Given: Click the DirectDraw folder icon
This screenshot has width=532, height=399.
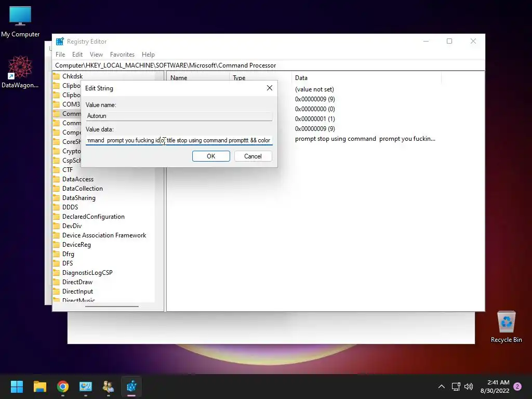Looking at the screenshot, I should click(56, 282).
